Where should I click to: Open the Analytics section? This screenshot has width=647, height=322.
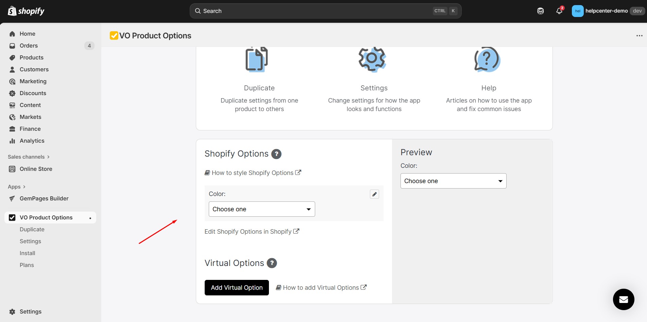click(x=32, y=141)
